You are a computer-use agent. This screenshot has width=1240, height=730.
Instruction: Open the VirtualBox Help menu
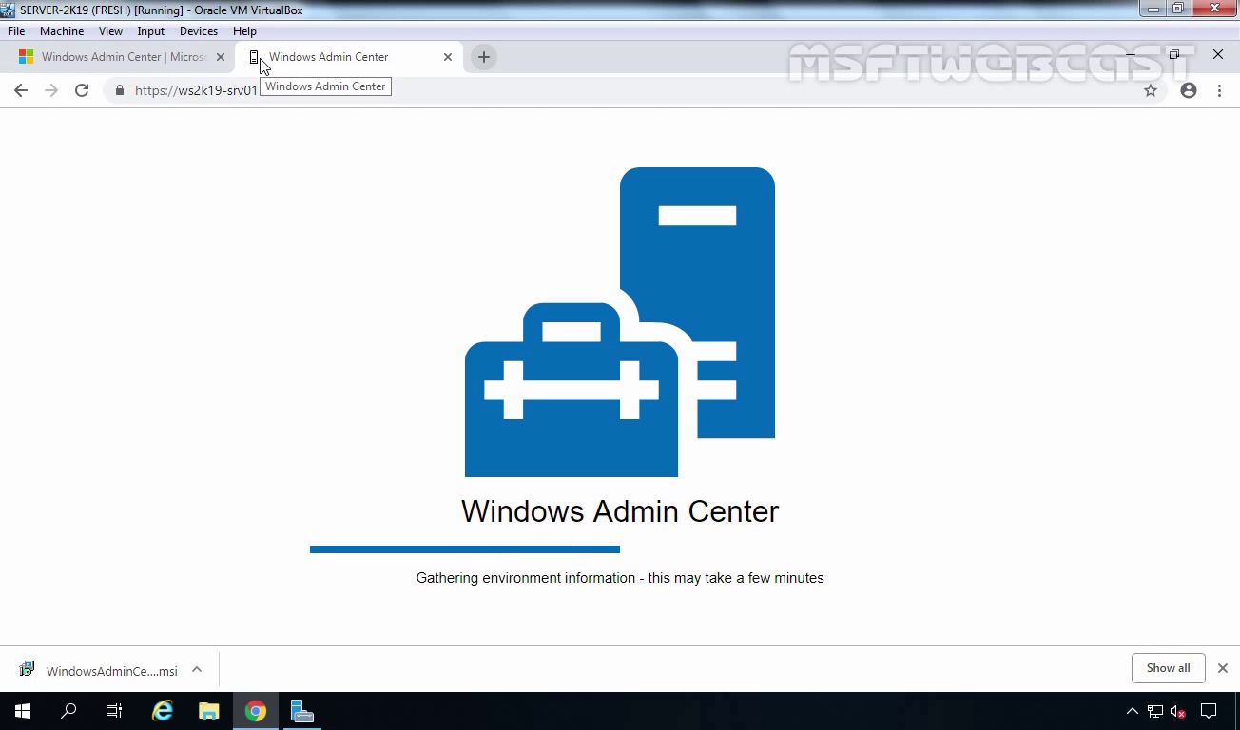click(x=244, y=31)
